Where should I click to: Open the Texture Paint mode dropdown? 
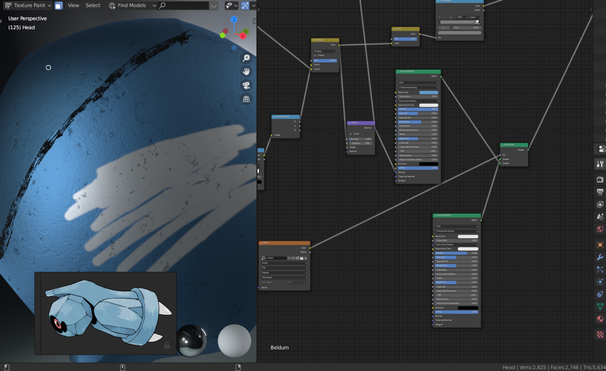pyautogui.click(x=28, y=6)
